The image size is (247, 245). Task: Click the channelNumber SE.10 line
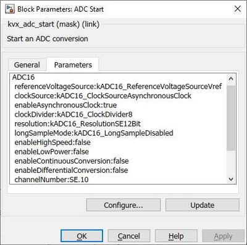click(51, 180)
